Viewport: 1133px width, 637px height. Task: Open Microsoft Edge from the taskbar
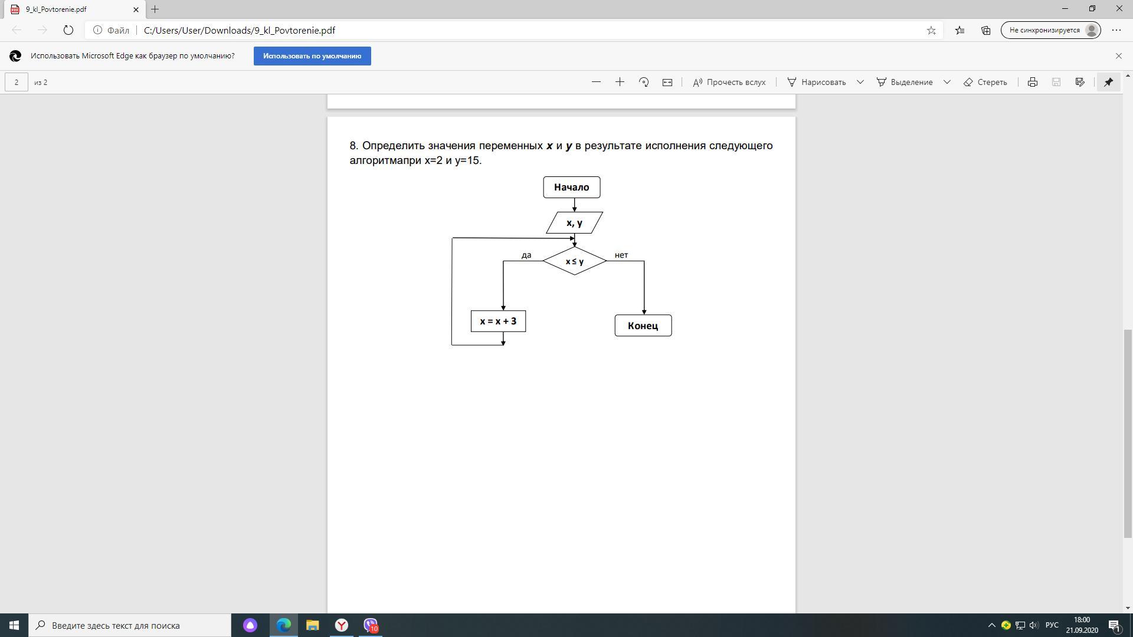point(284,625)
